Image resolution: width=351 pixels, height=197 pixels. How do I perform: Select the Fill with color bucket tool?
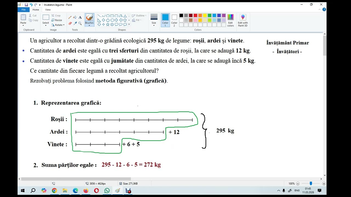75,17
